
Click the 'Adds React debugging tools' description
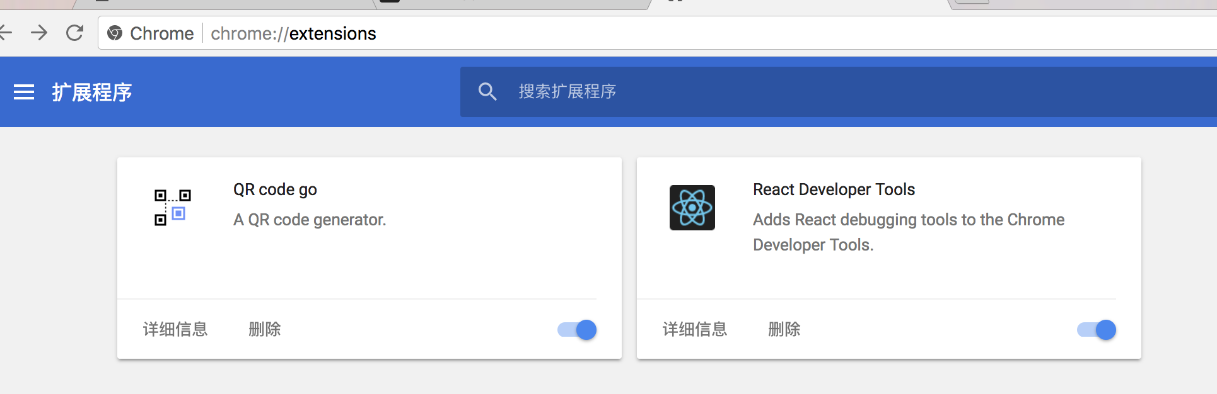(909, 232)
